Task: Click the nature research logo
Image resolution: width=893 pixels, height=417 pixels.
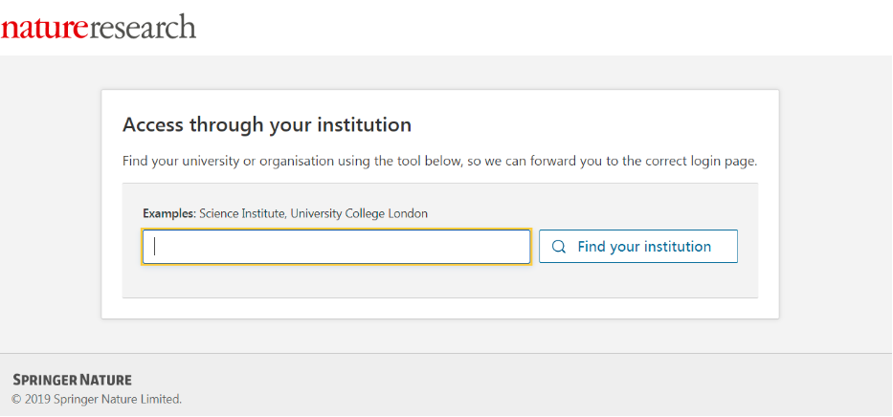Action: pos(99,27)
